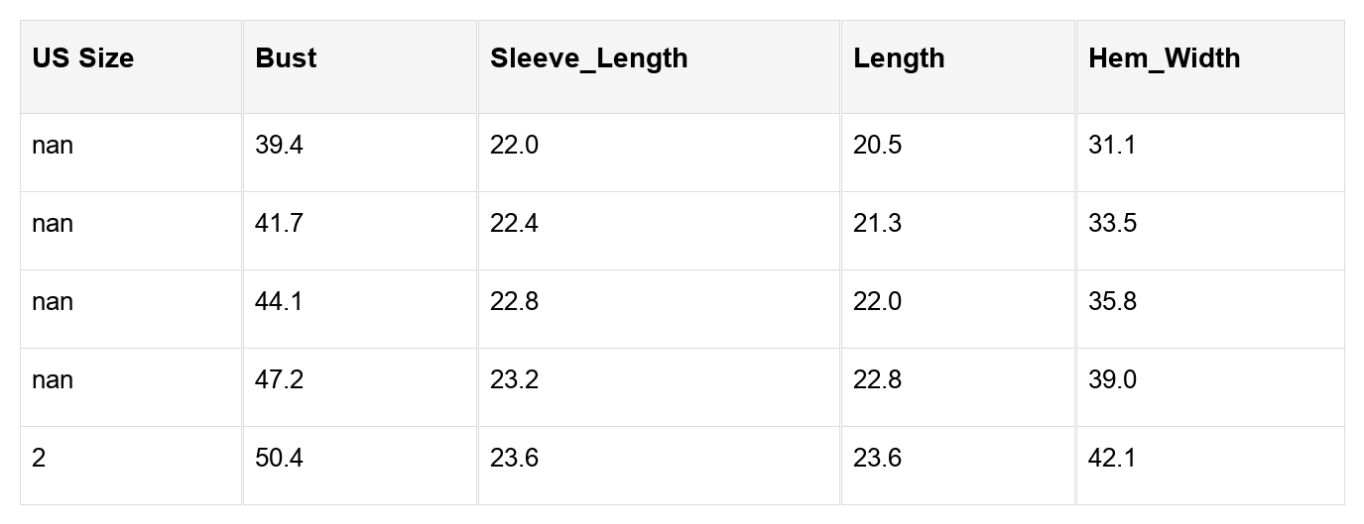1364x524 pixels.
Task: Select the Bust column header
Action: tap(286, 58)
